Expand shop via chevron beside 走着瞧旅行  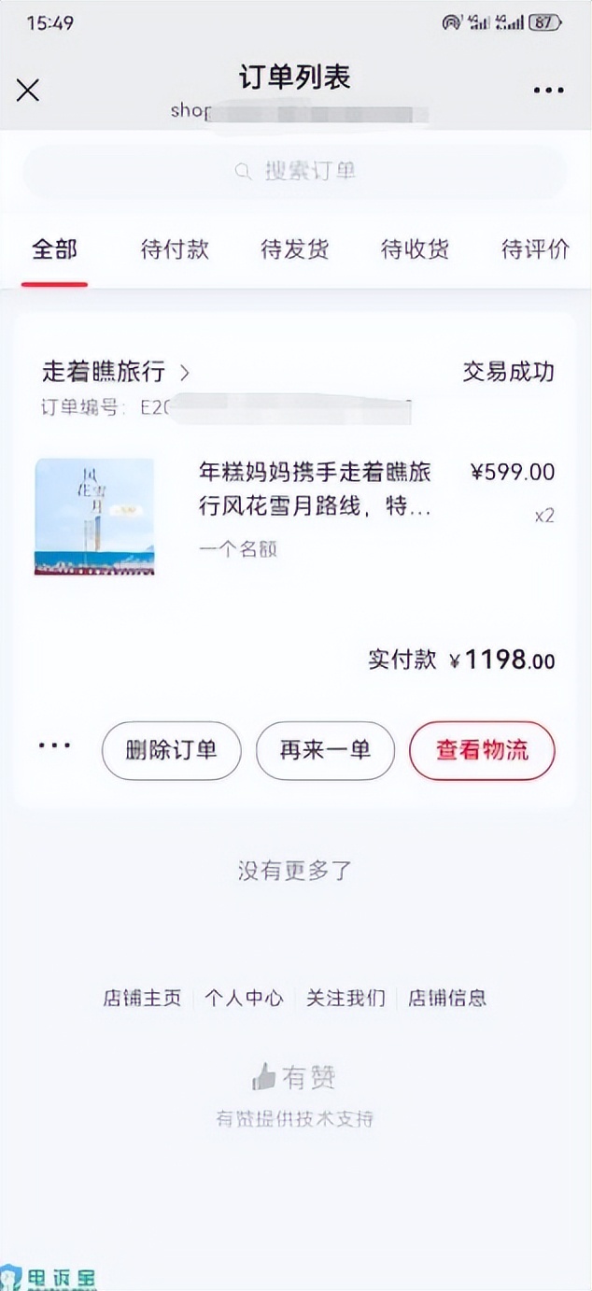(184, 373)
